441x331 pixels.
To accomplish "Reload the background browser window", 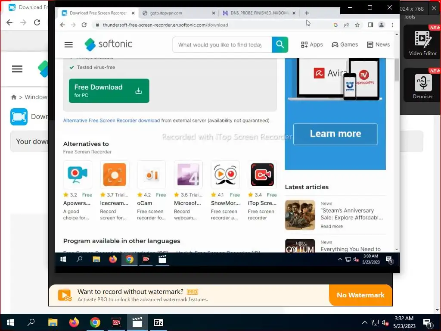I will (37, 22).
